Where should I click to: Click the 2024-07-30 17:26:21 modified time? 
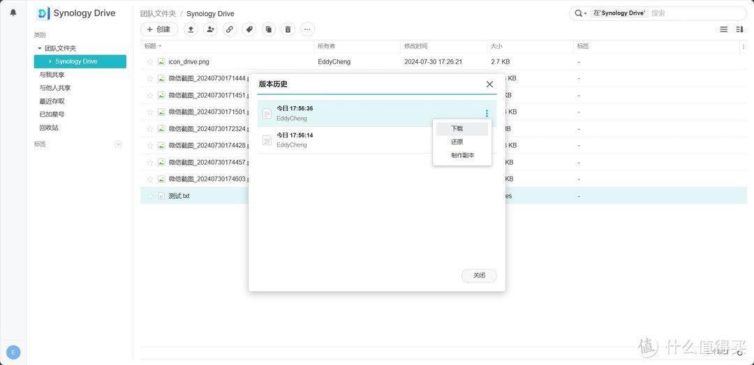(433, 61)
